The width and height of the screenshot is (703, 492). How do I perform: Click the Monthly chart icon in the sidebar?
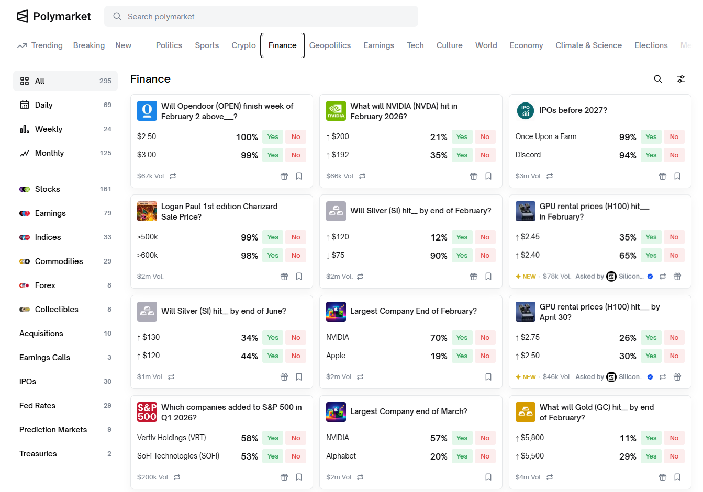[x=25, y=153]
